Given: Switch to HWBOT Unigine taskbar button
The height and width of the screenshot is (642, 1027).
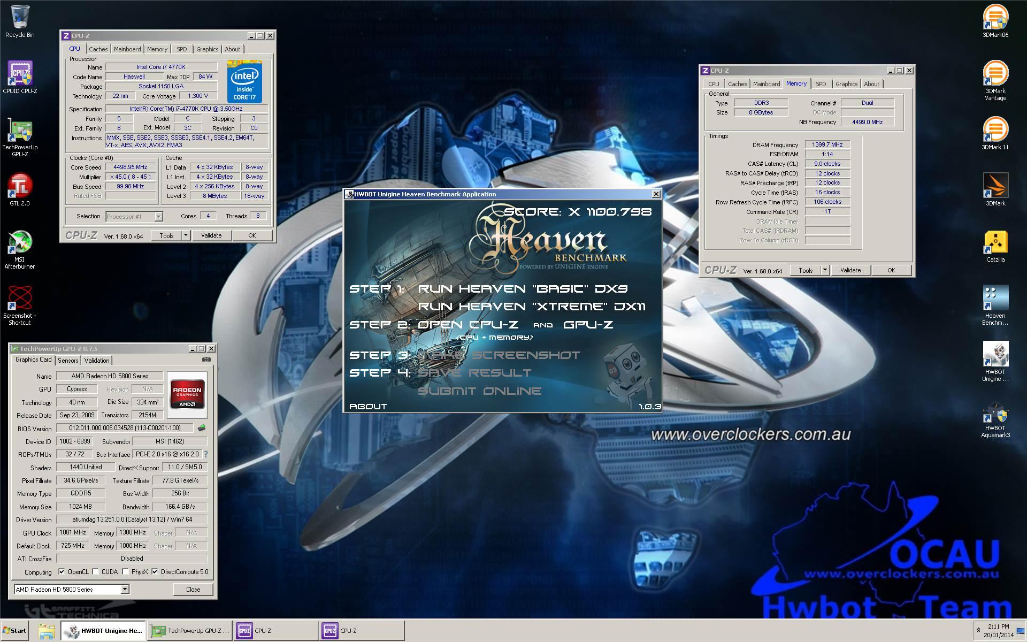Looking at the screenshot, I should click(x=103, y=631).
